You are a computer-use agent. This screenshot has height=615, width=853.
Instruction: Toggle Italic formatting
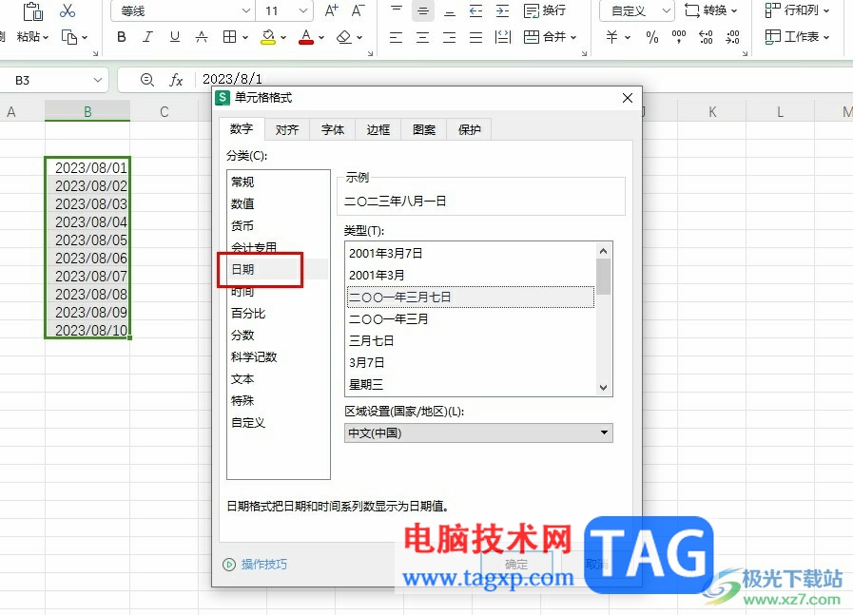pos(147,37)
